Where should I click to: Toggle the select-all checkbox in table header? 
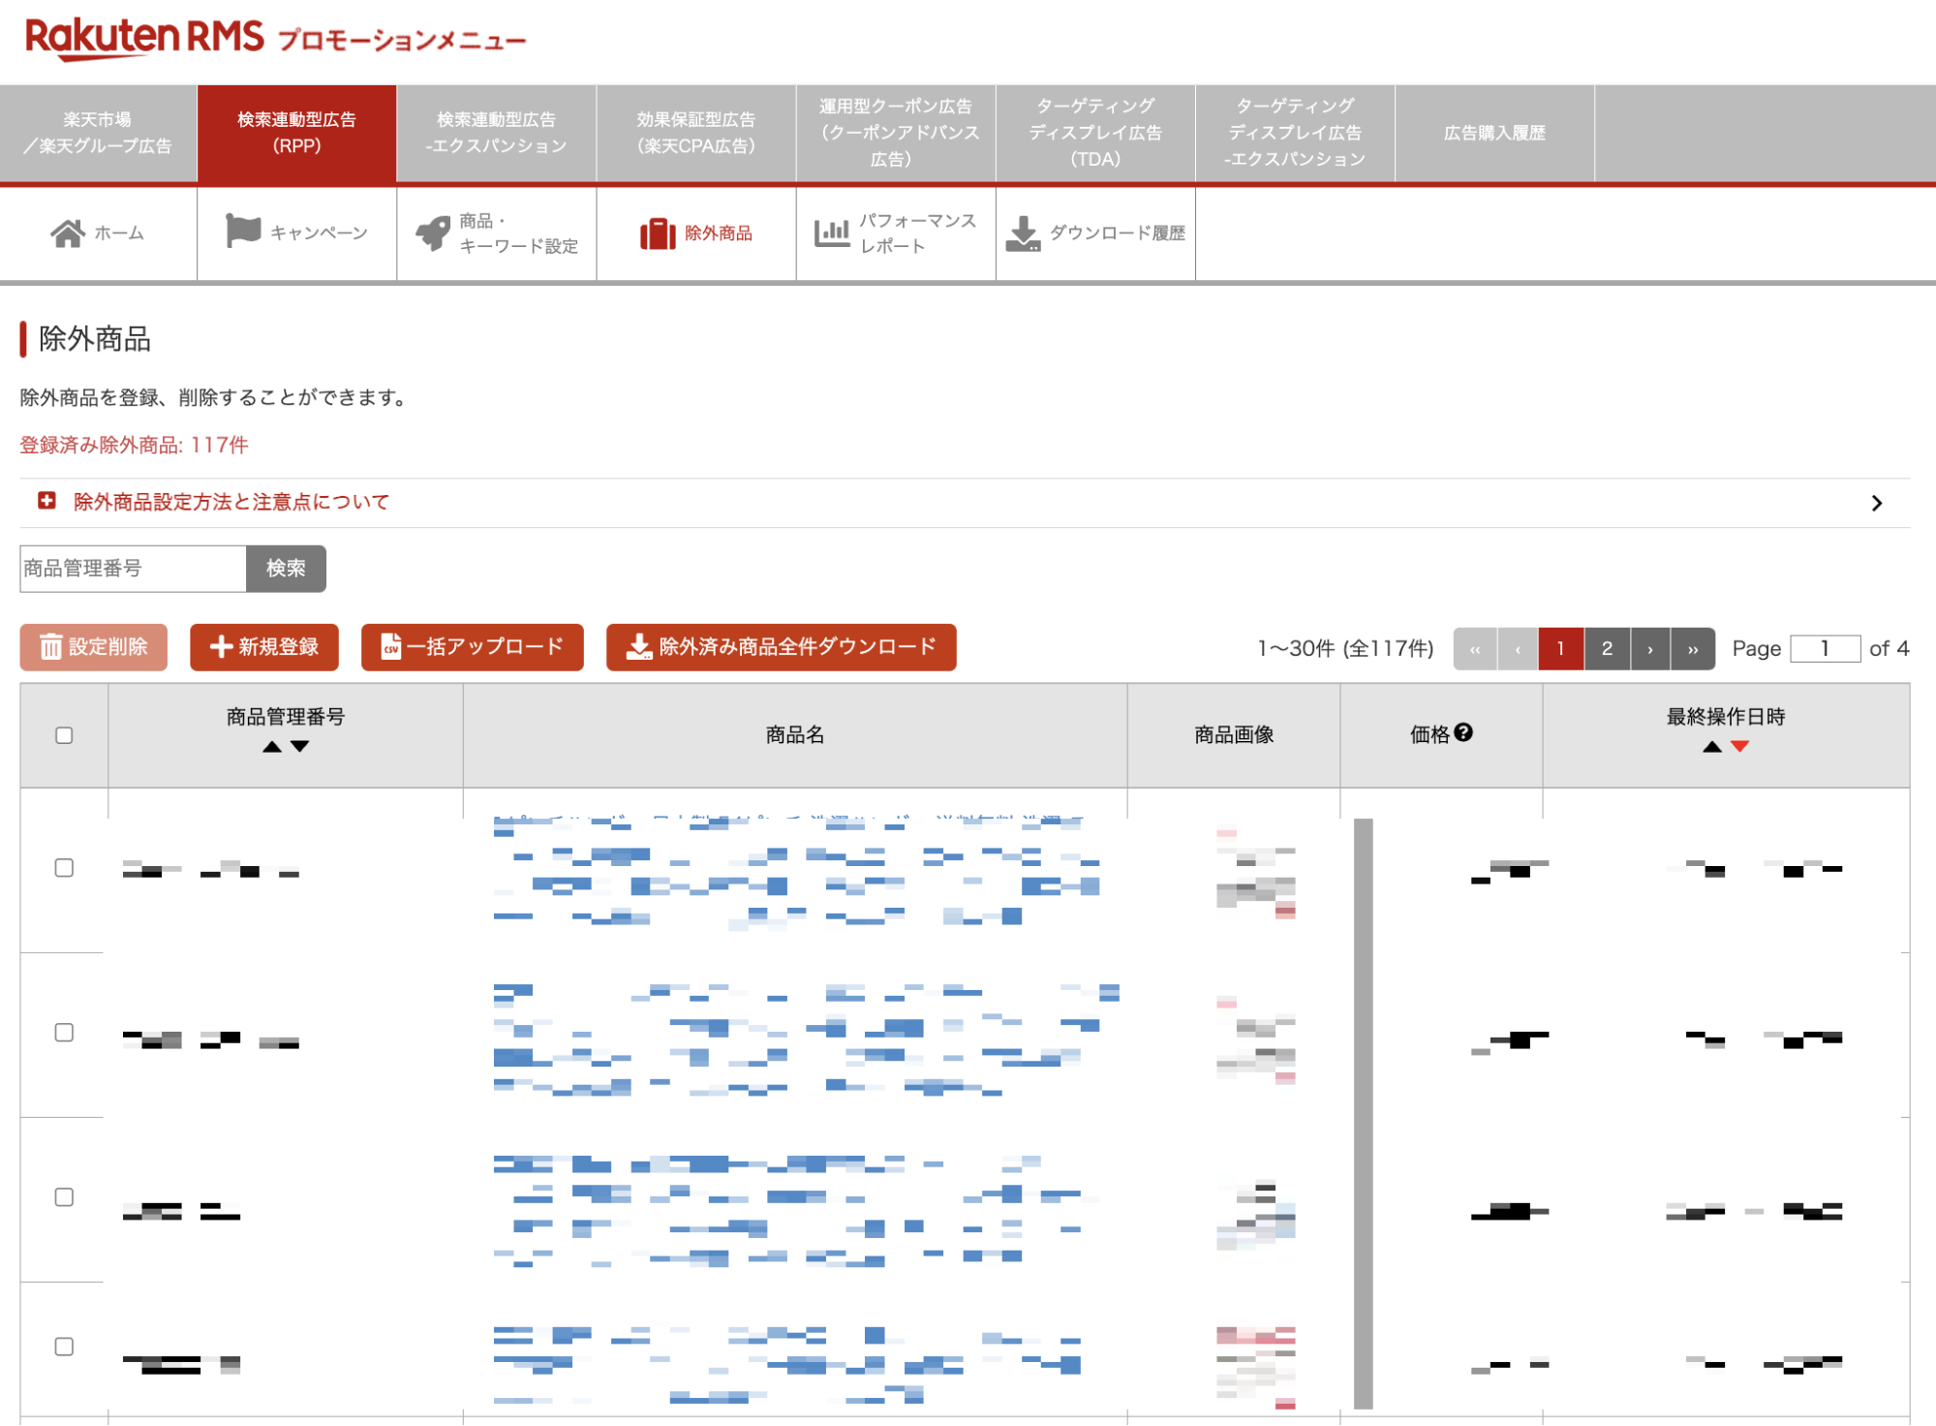64,735
